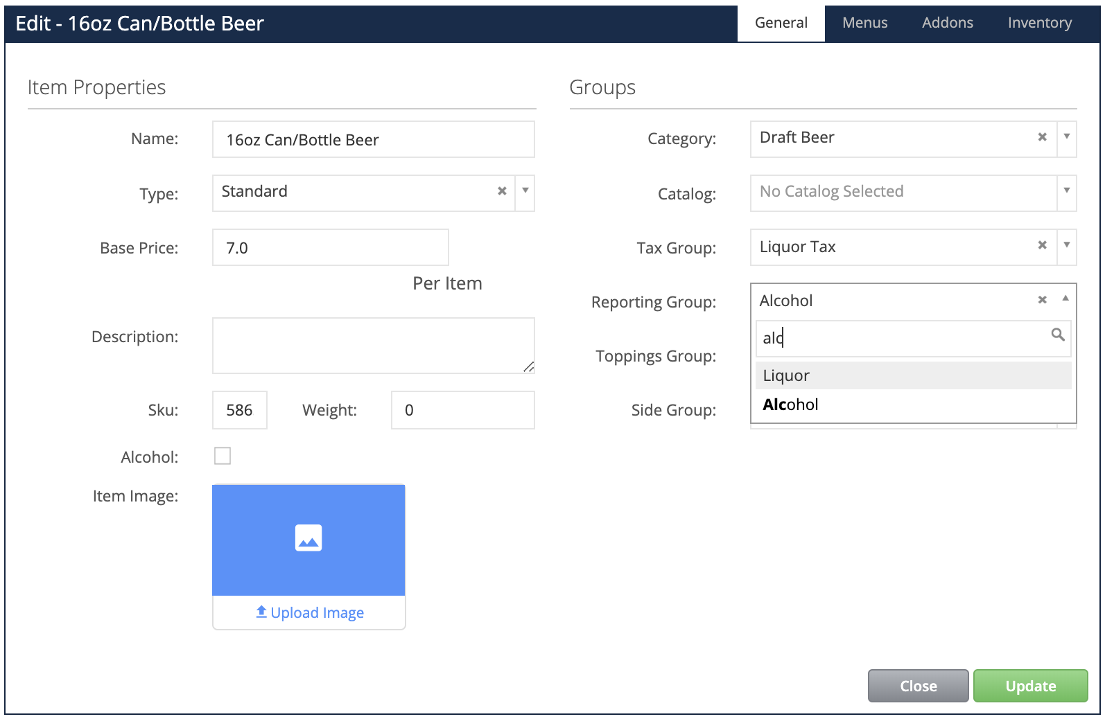Clear the Alcohol reporting group selection
Image resolution: width=1105 pixels, height=719 pixels.
[1042, 300]
